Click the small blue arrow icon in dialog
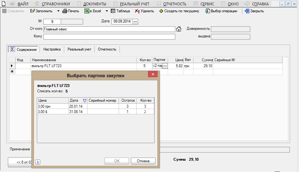 click(38, 162)
